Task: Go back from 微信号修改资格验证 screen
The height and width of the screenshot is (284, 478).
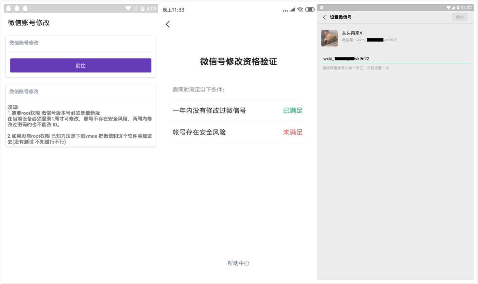Action: [168, 24]
